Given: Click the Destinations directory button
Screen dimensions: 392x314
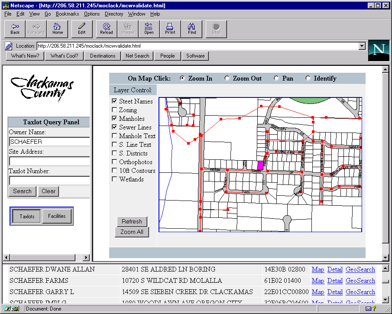Looking at the screenshot, I should [103, 56].
